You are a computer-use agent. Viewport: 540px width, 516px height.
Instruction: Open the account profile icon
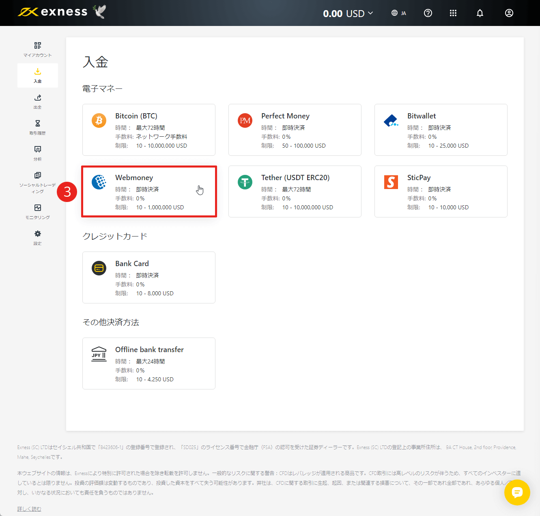coord(509,13)
